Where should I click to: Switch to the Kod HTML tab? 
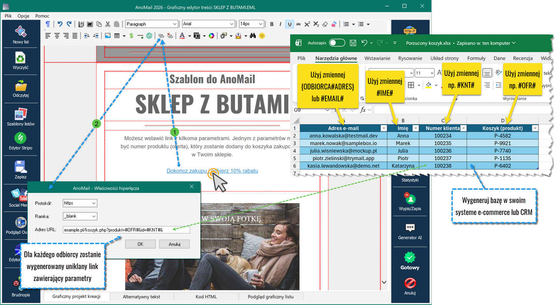coord(206,297)
